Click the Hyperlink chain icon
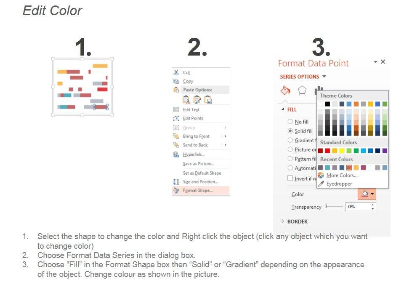This screenshot has width=404, height=303. click(x=176, y=154)
